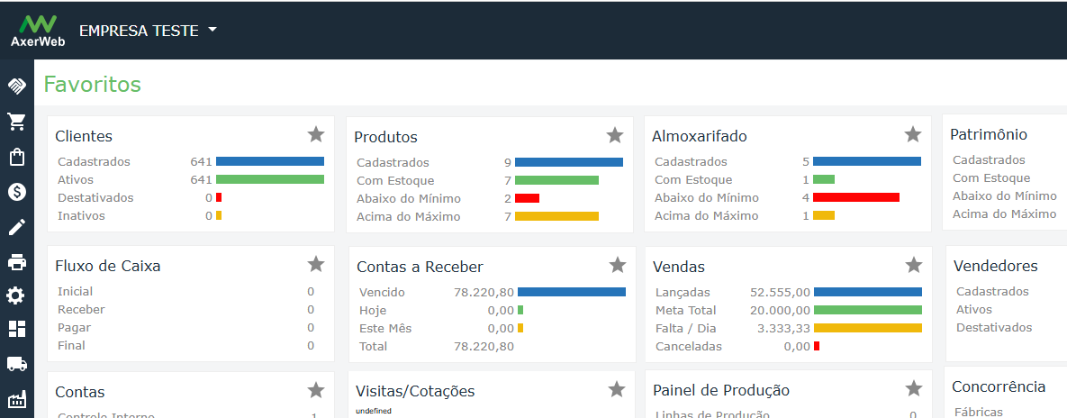Image resolution: width=1067 pixels, height=418 pixels.
Task: Toggle favorite star on Clientes card
Action: (x=316, y=134)
